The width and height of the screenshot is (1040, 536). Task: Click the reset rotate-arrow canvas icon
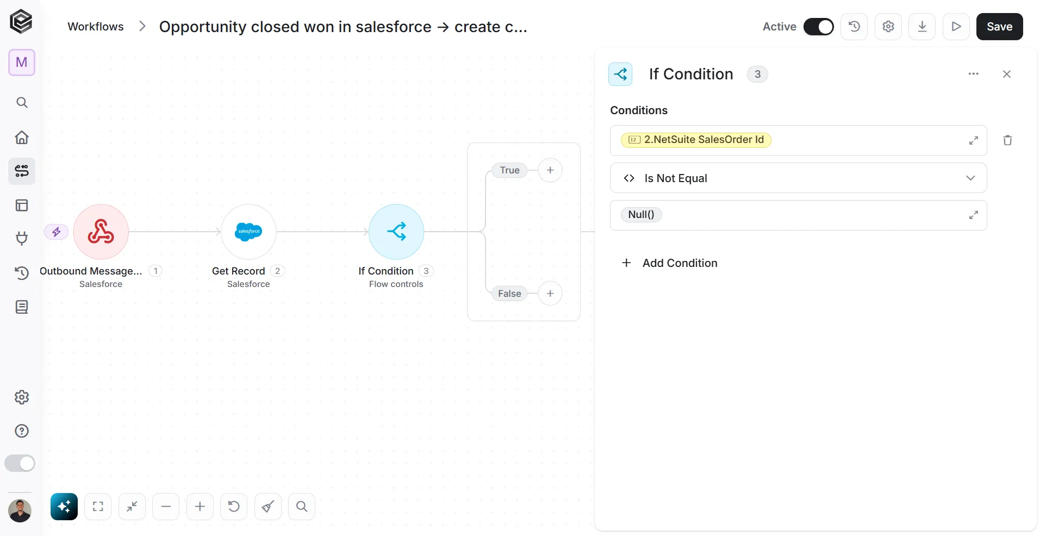point(234,507)
